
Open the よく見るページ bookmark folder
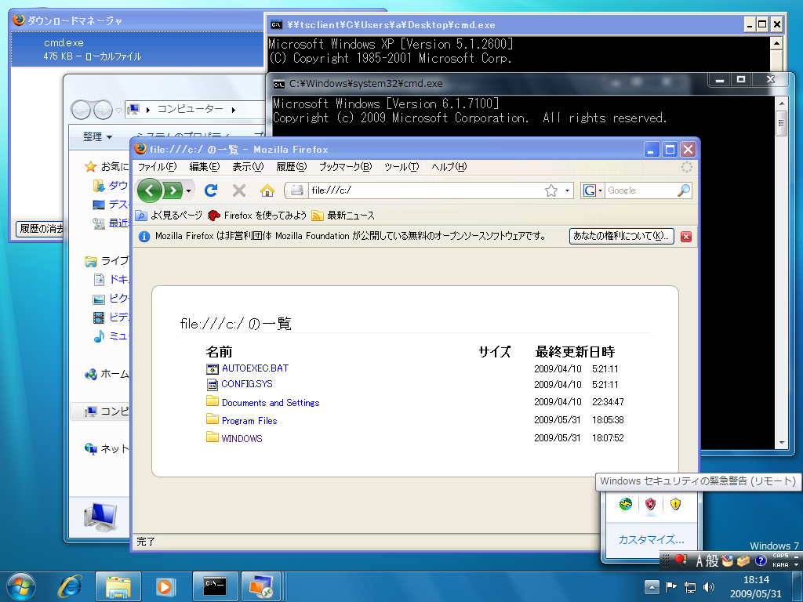click(x=169, y=216)
